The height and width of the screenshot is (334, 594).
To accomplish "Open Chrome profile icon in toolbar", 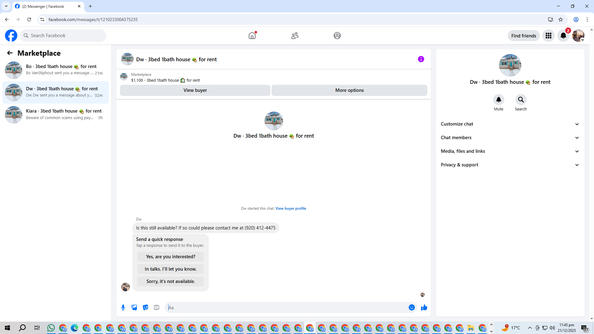I will (576, 19).
